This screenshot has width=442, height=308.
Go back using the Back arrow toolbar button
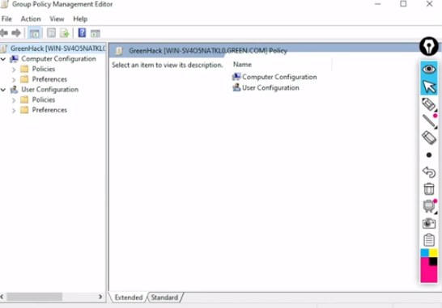pyautogui.click(x=4, y=33)
